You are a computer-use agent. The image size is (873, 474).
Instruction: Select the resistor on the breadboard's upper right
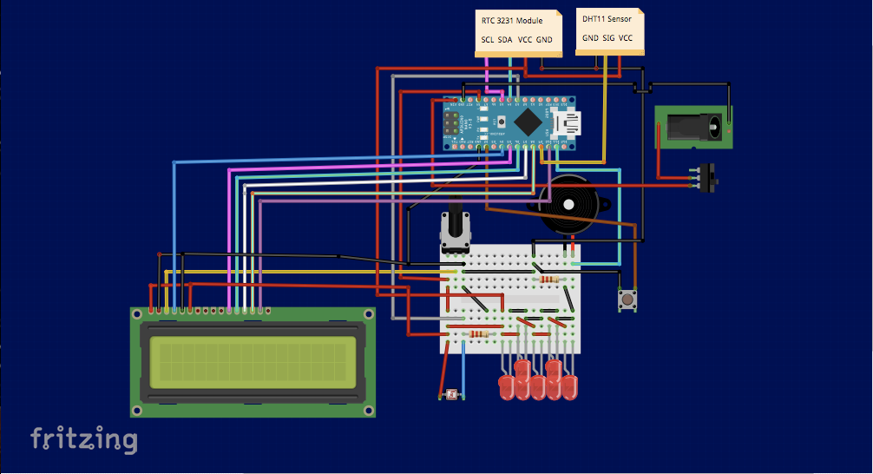tap(549, 280)
